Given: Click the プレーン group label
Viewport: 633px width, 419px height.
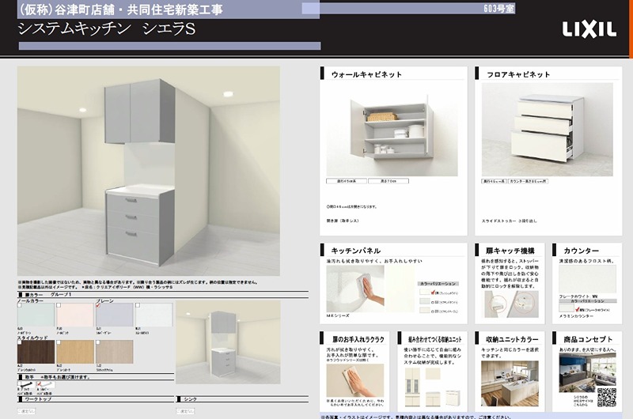Looking at the screenshot, I should click(104, 301).
